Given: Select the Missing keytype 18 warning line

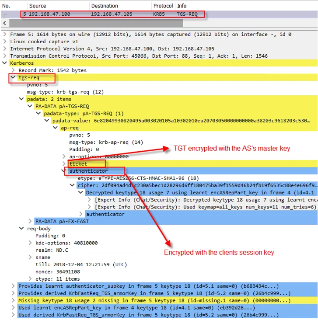Looking at the screenshot, I should (153, 301).
